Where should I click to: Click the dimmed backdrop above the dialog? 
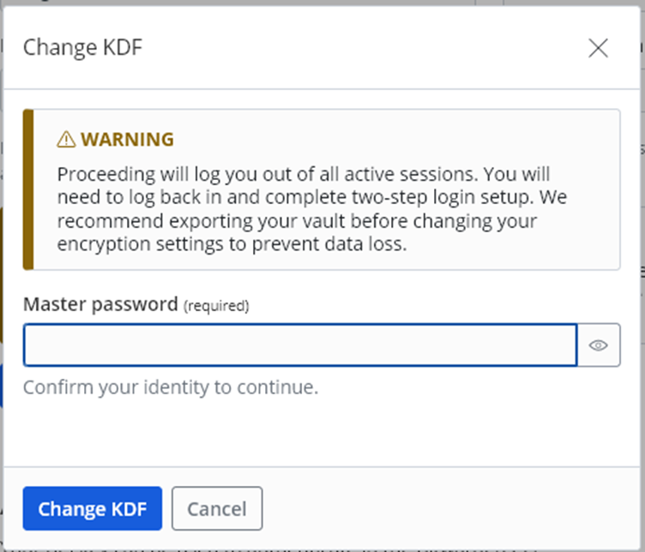point(257,3)
